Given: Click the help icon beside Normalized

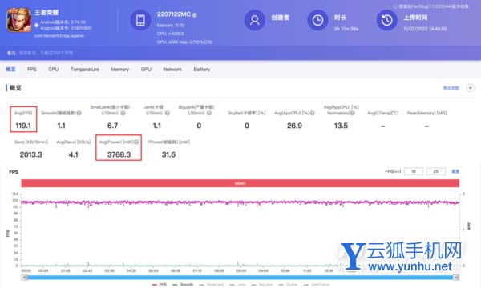Looking at the screenshot, I should [353, 113].
